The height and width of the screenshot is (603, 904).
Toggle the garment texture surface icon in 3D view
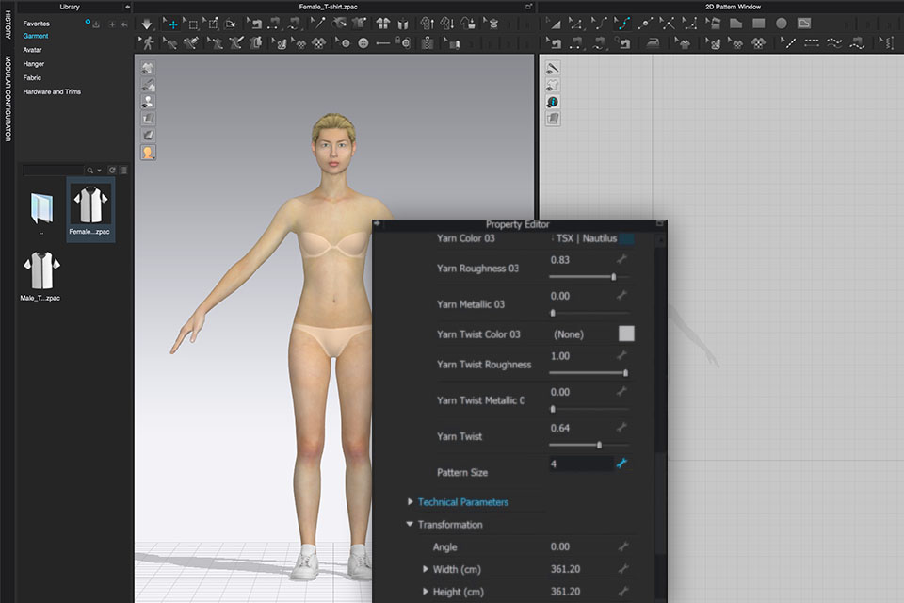[x=148, y=119]
